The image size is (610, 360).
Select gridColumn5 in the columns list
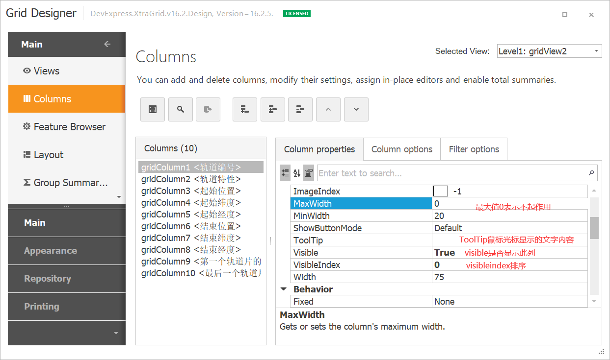[201, 214]
